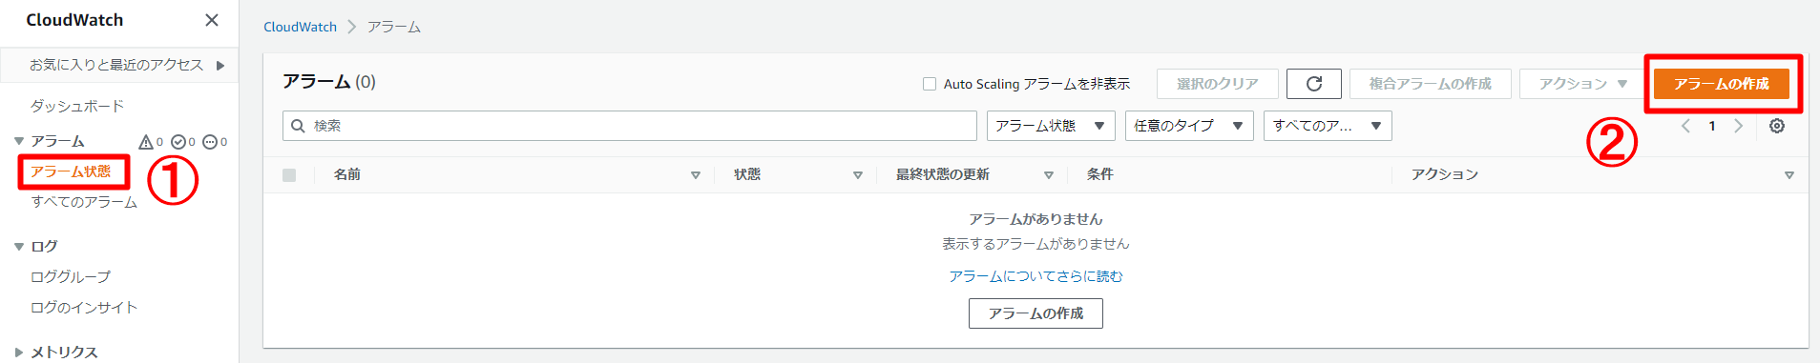Collapse the アラーム sidebar section
The width and height of the screenshot is (1820, 363).
pyautogui.click(x=19, y=141)
